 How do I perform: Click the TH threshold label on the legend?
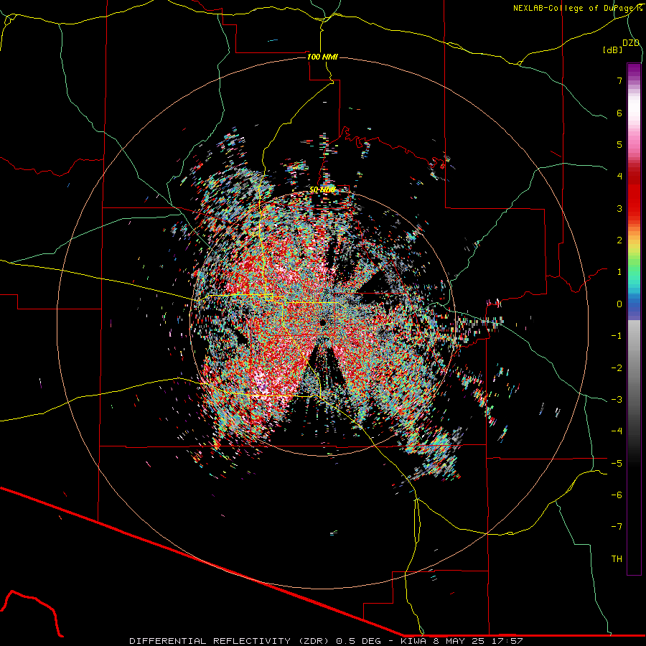pos(617,559)
